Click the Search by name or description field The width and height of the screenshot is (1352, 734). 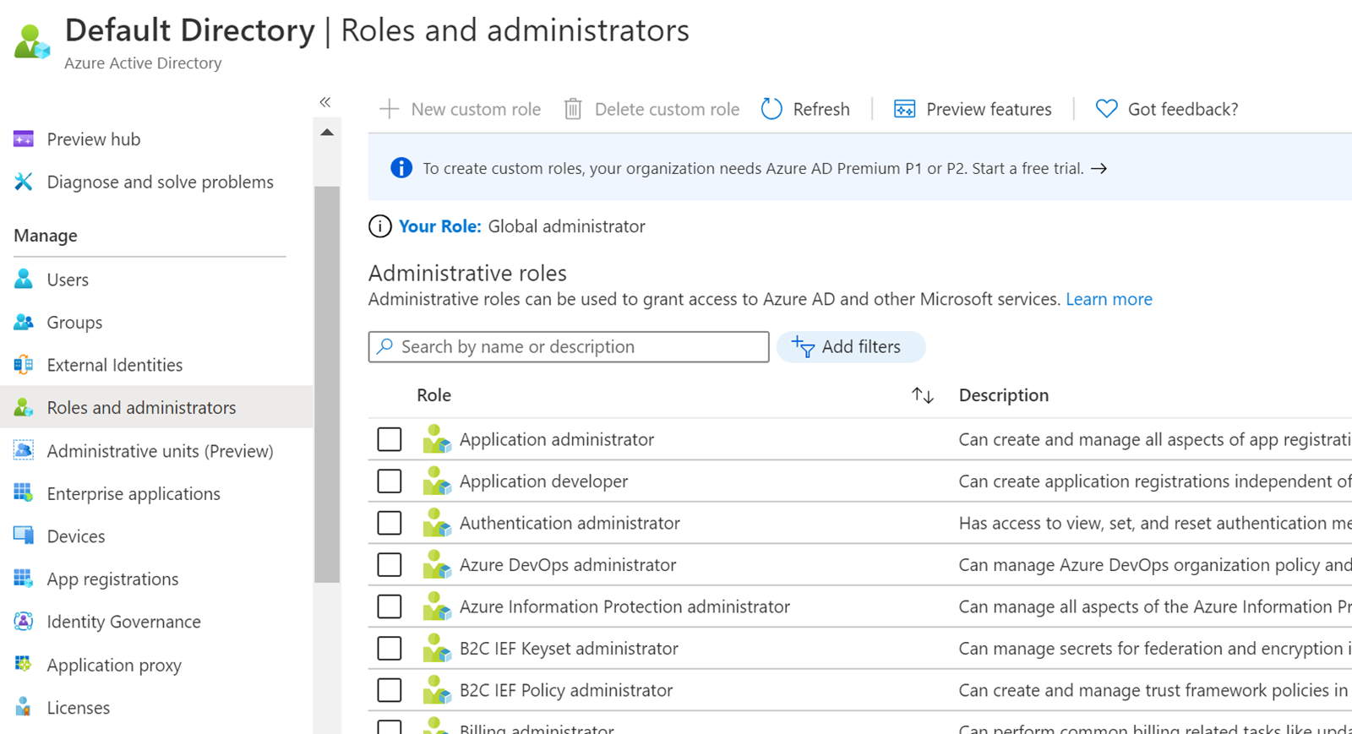pyautogui.click(x=569, y=346)
